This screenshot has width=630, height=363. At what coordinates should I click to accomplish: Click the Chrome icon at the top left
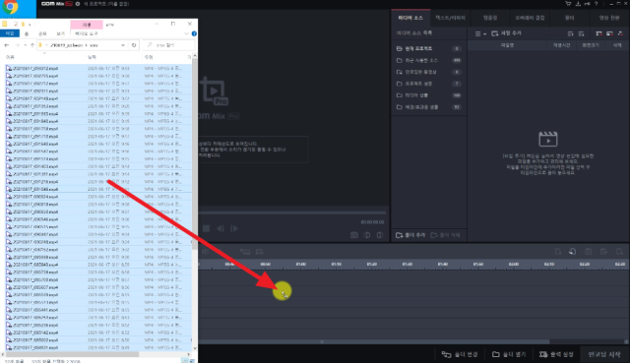pos(11,7)
